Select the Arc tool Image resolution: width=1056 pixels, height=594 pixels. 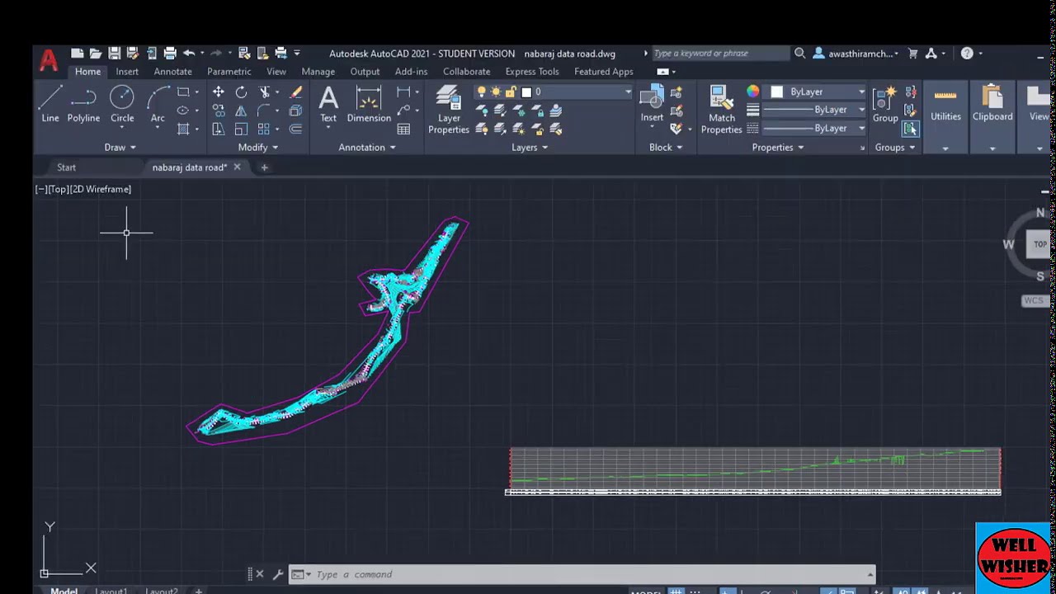(x=158, y=104)
